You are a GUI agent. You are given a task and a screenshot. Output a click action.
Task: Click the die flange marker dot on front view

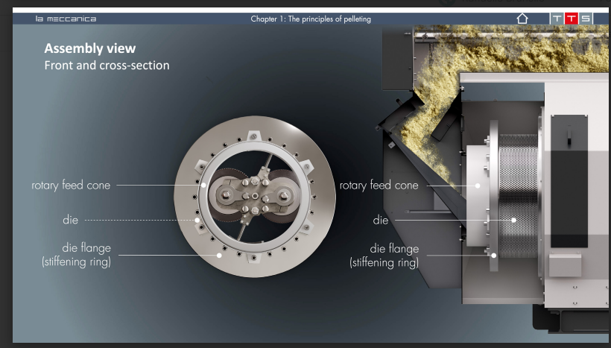(x=219, y=255)
